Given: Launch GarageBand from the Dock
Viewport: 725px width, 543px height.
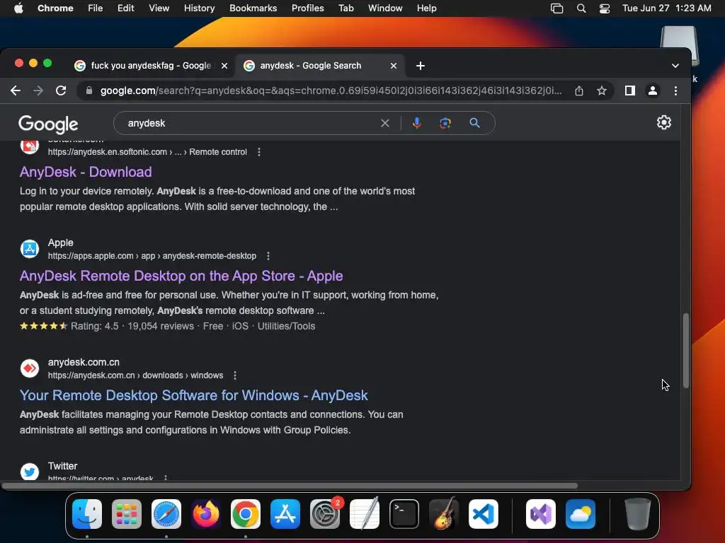Looking at the screenshot, I should (x=444, y=513).
